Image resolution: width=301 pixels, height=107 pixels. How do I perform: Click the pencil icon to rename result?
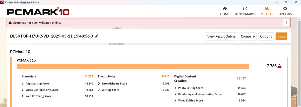(x=97, y=36)
